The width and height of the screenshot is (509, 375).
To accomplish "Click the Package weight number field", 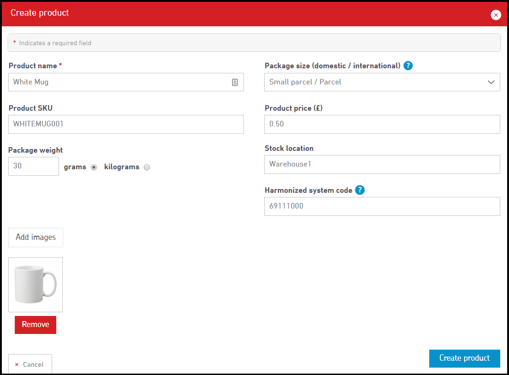I will pyautogui.click(x=34, y=166).
